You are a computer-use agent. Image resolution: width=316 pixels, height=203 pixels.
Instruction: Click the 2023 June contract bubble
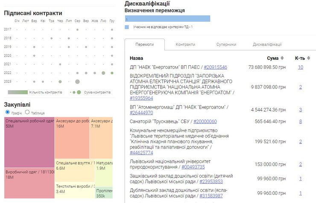[60, 82]
